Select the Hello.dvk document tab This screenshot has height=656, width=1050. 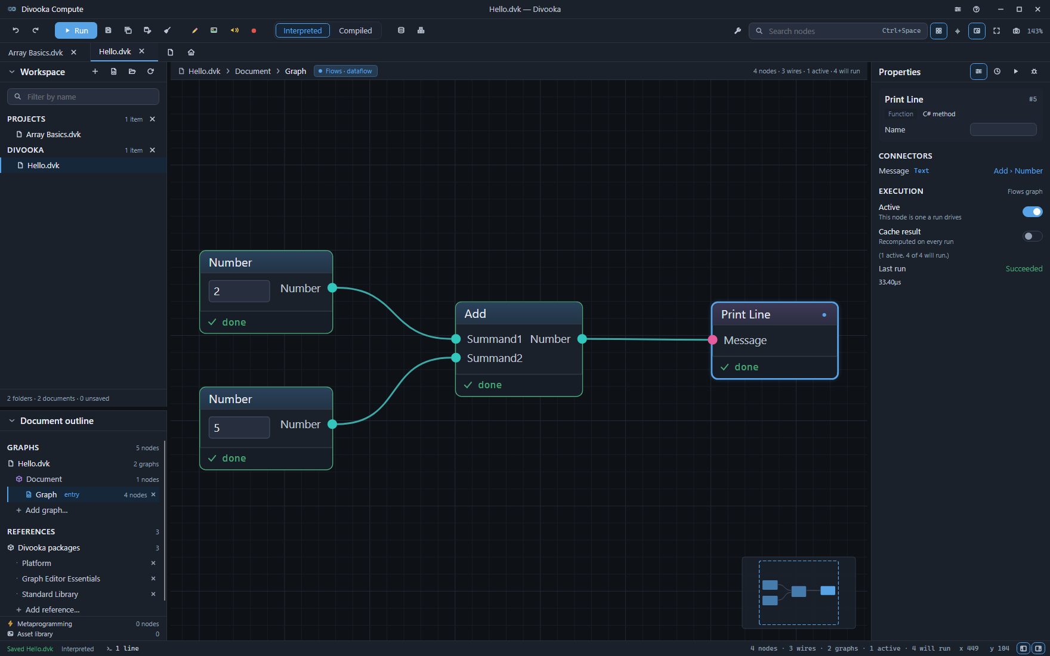click(x=115, y=52)
